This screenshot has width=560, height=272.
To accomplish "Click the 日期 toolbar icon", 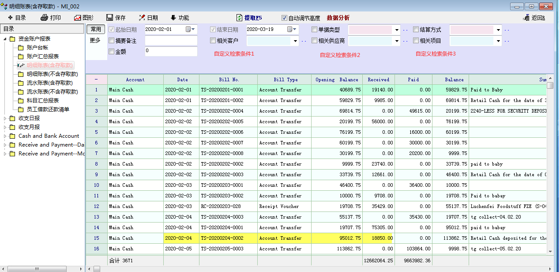I will pos(142,18).
